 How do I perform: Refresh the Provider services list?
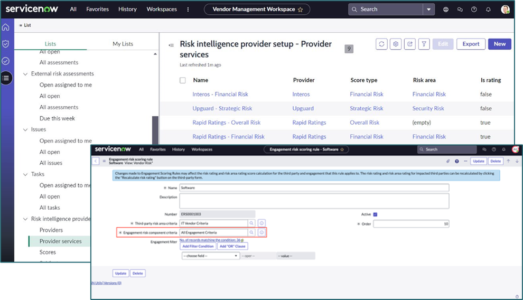381,44
